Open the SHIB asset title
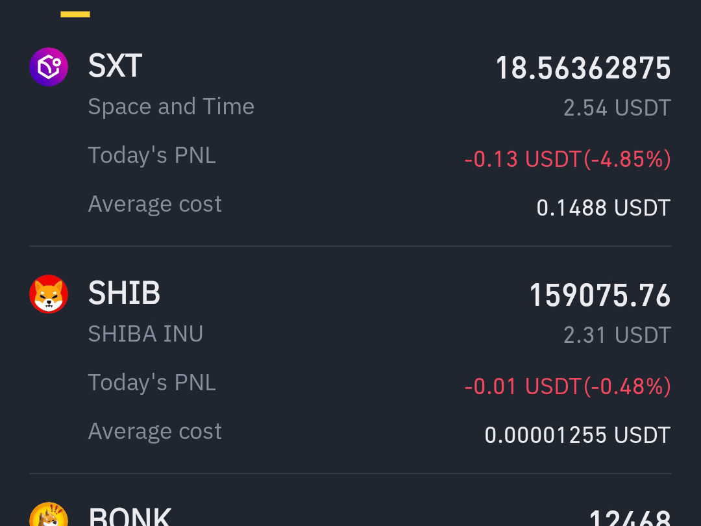 point(124,294)
